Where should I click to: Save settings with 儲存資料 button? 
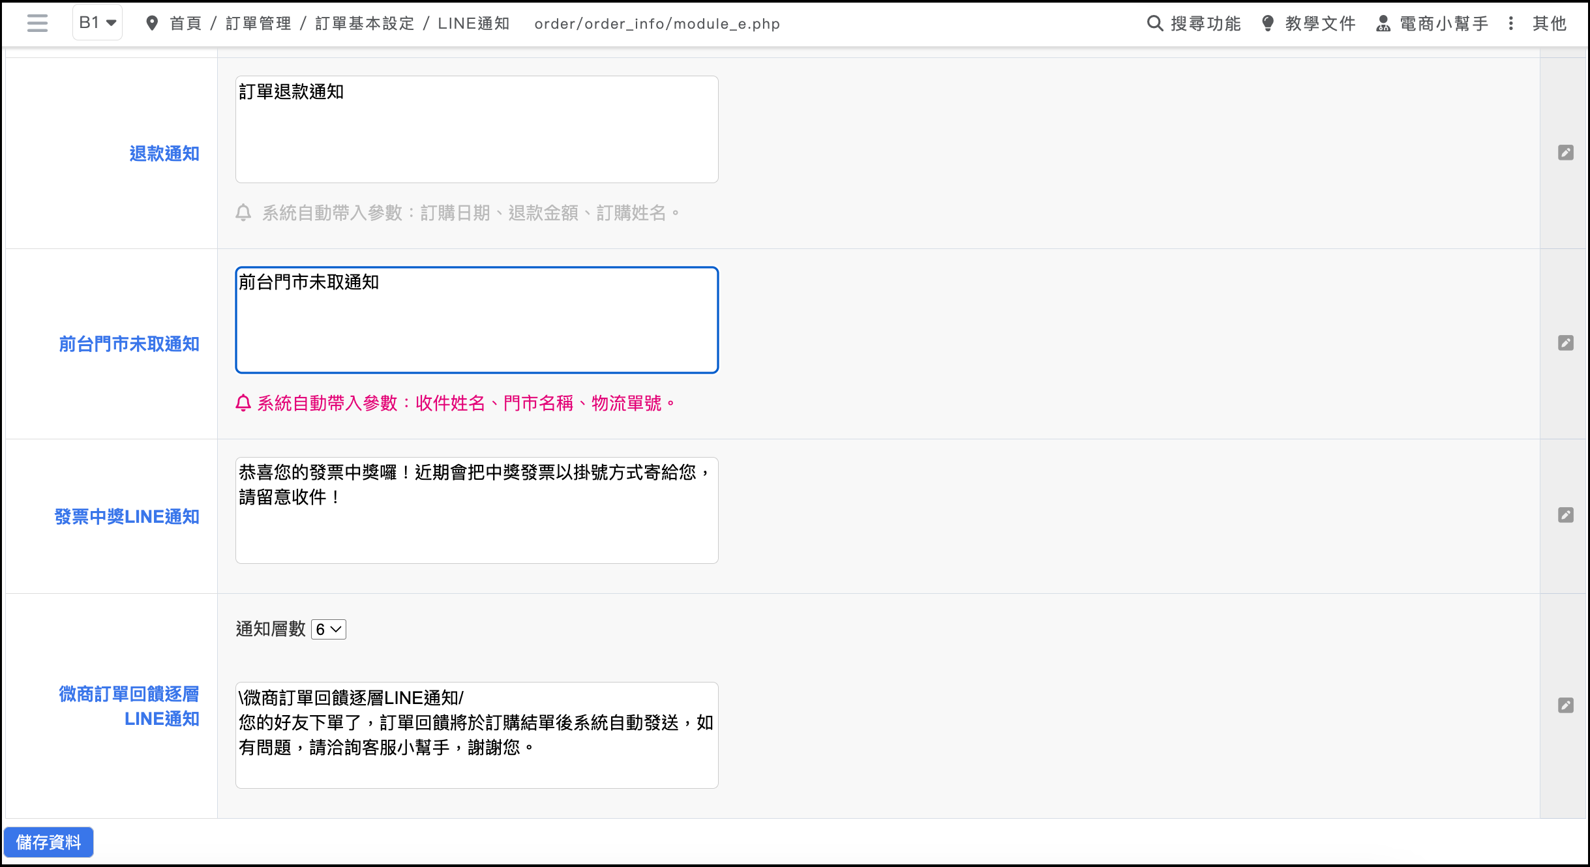click(x=49, y=842)
